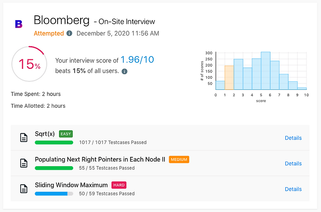The height and width of the screenshot is (212, 321).
Task: Click 'beats 15% of all users.' text
Action: click(x=87, y=71)
